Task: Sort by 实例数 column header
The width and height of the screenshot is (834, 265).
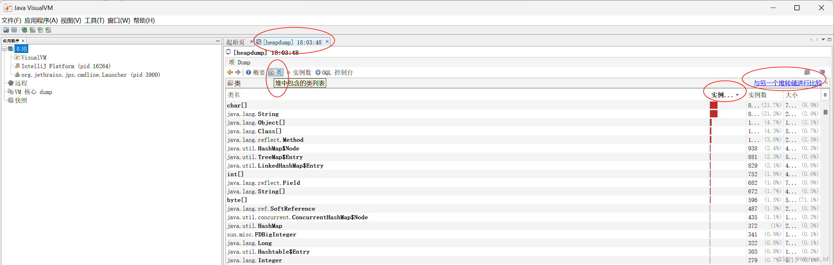Action: 765,95
